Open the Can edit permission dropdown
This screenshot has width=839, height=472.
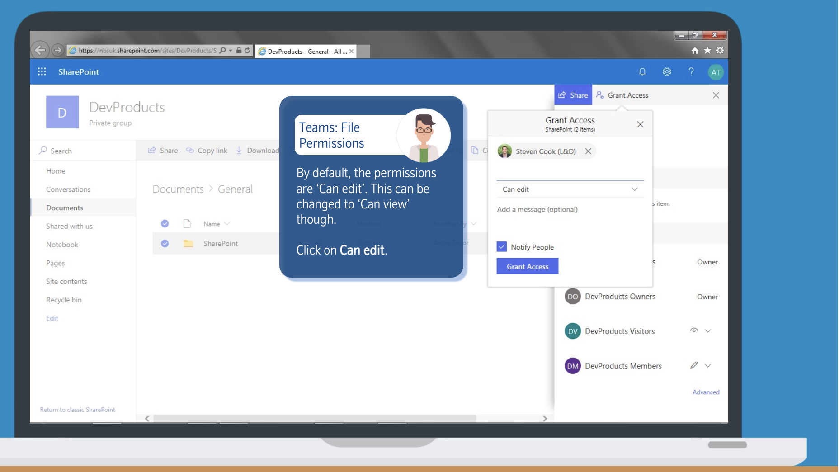click(x=570, y=189)
